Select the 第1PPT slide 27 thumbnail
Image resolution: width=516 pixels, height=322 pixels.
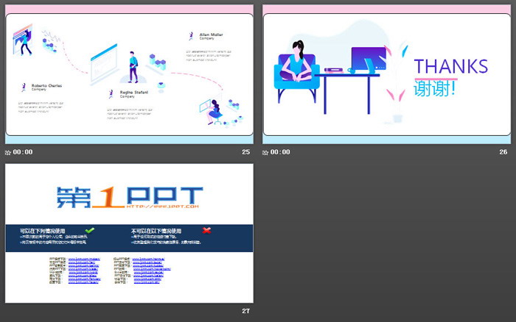(x=129, y=233)
